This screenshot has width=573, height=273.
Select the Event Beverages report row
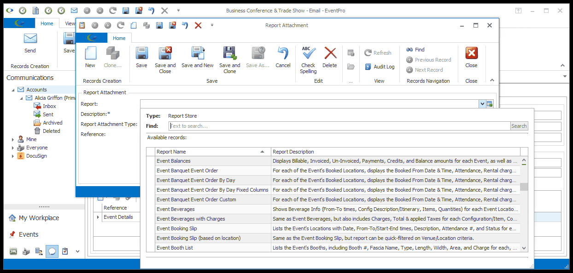tap(338, 209)
